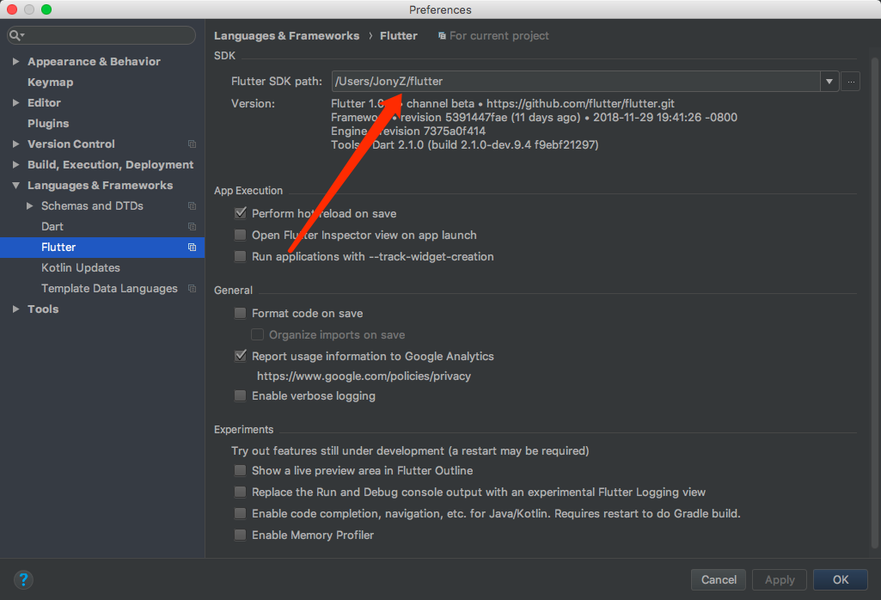
Task: Open Template Data Languages settings
Action: (x=109, y=288)
